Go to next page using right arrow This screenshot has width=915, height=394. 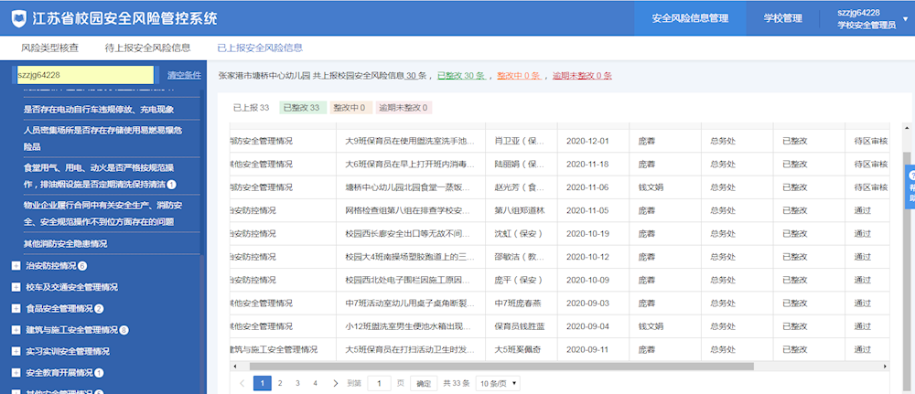[x=333, y=383]
